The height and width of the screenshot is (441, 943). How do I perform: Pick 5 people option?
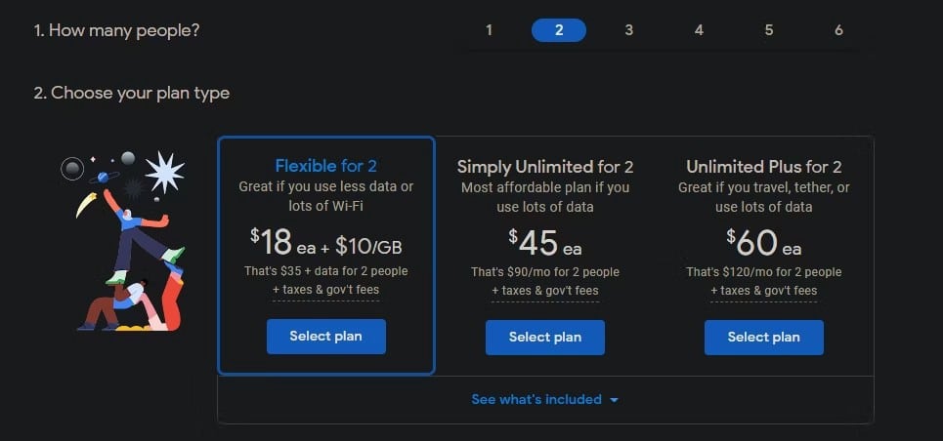(x=769, y=30)
